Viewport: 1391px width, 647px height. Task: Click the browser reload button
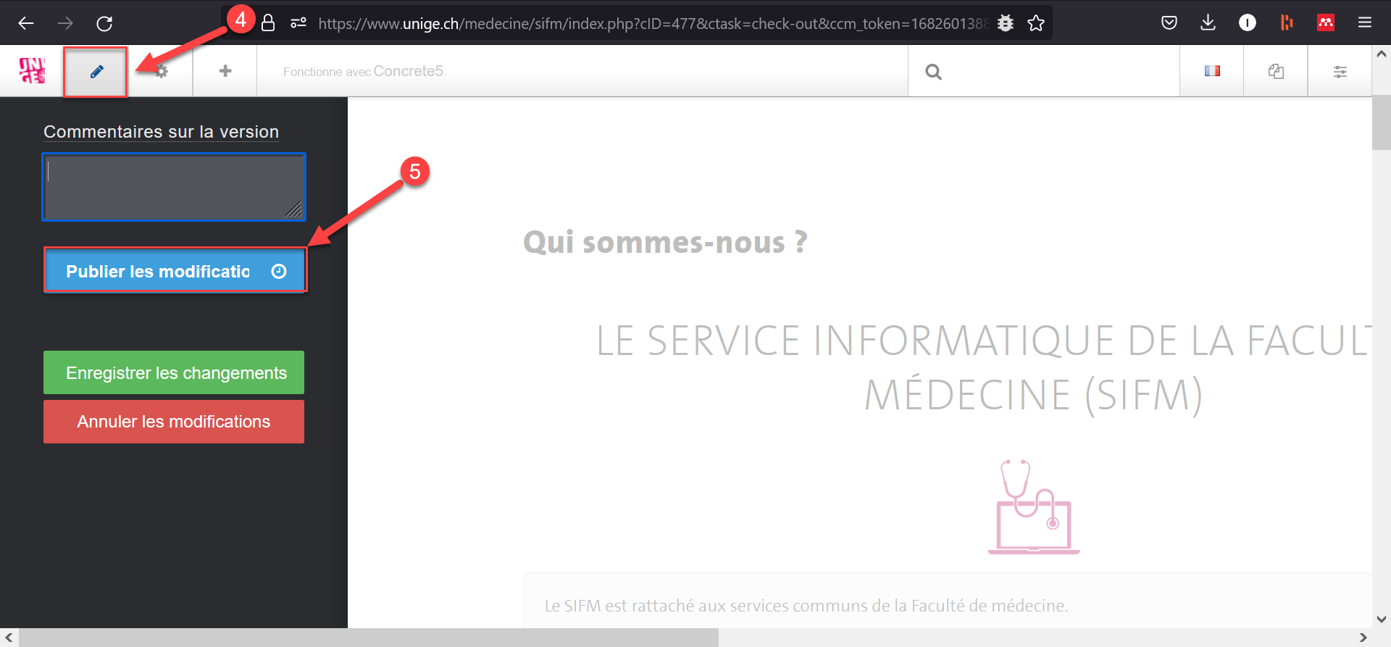[x=104, y=23]
